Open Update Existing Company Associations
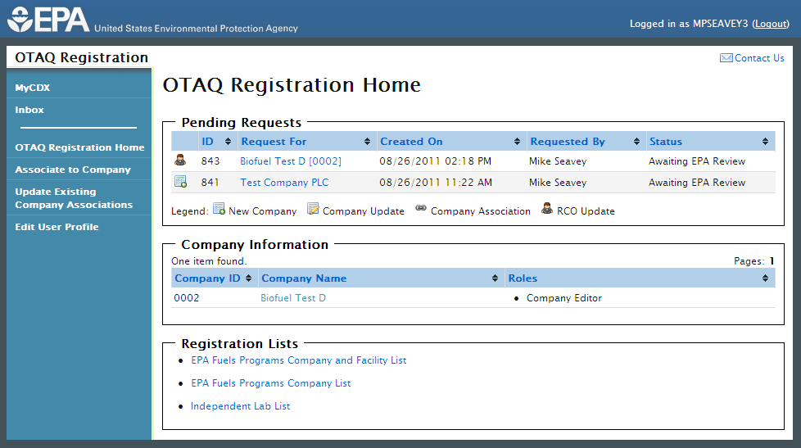This screenshot has width=801, height=448. [74, 198]
